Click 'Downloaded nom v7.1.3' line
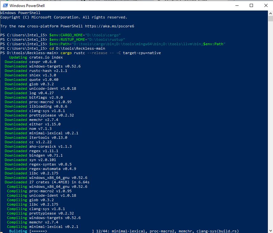 (28, 129)
